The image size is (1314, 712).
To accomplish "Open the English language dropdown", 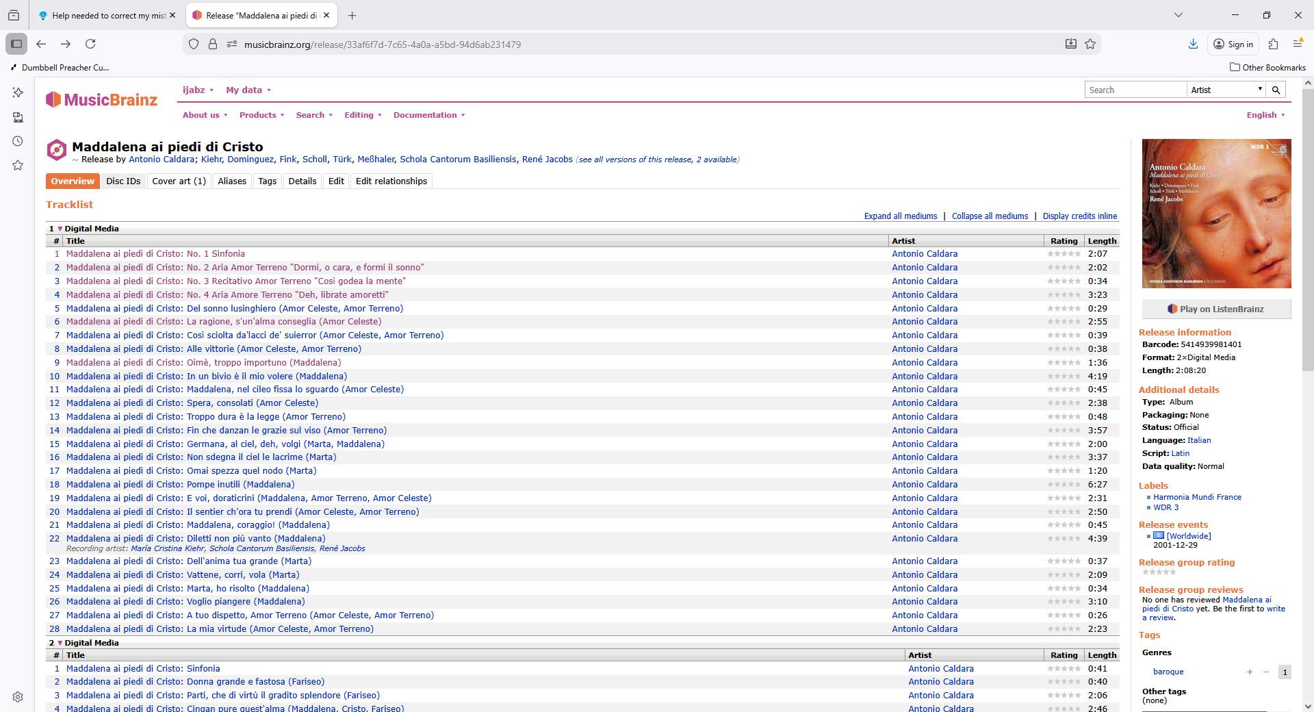I will point(1265,115).
